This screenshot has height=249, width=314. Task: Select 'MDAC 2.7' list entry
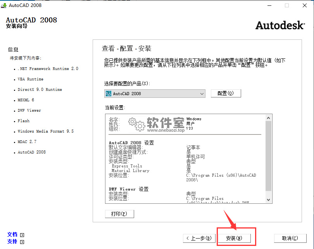coord(27,142)
